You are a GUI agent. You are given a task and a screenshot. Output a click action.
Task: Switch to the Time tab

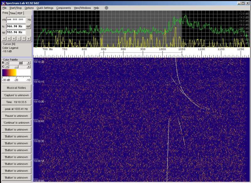point(13,13)
